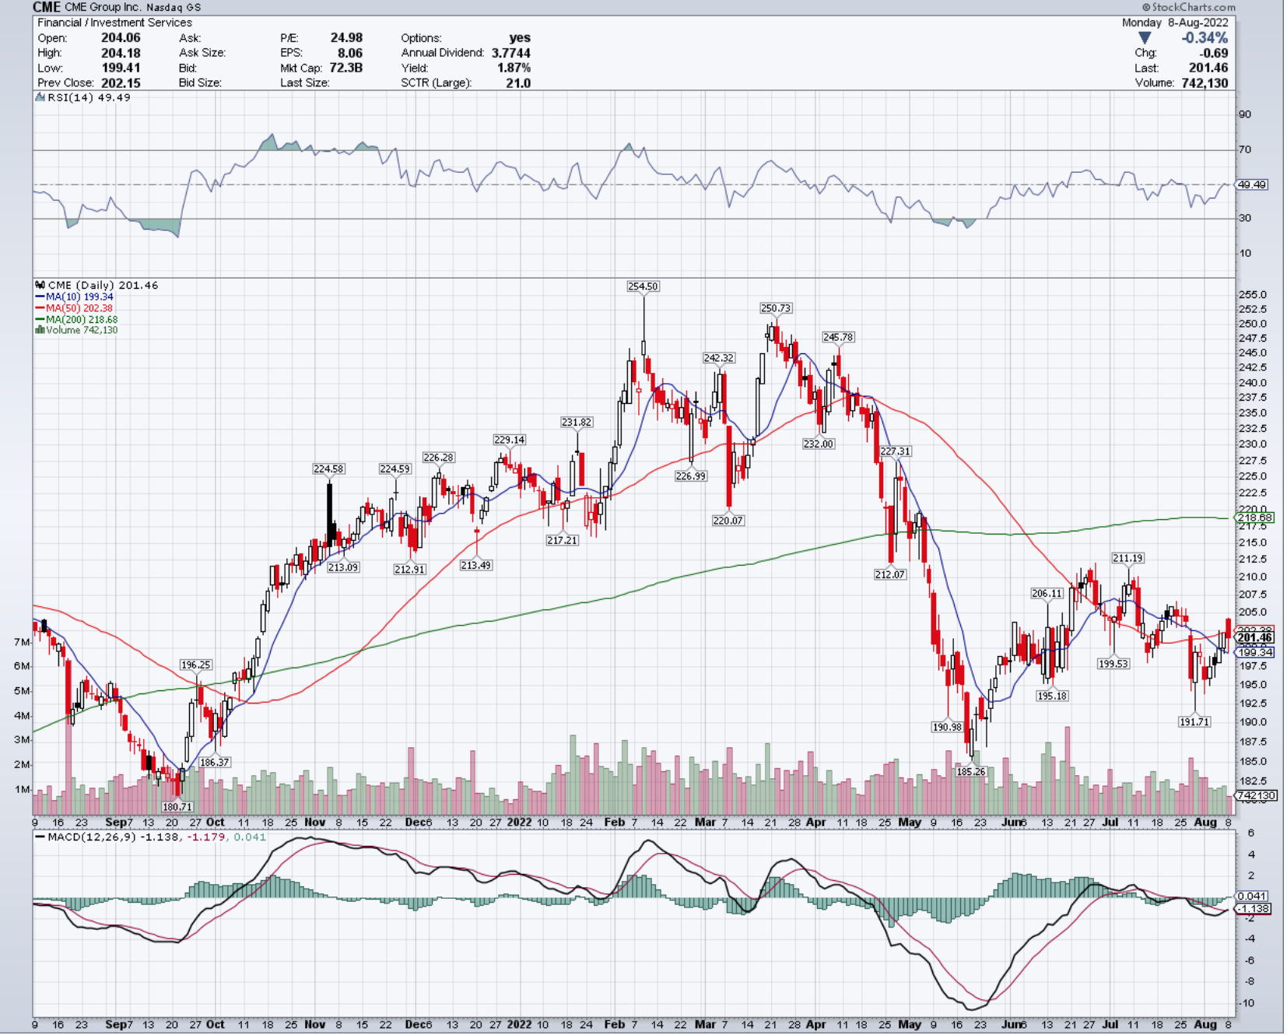This screenshot has width=1287, height=1035.
Task: Click the 190.98 low price label
Action: 947,727
